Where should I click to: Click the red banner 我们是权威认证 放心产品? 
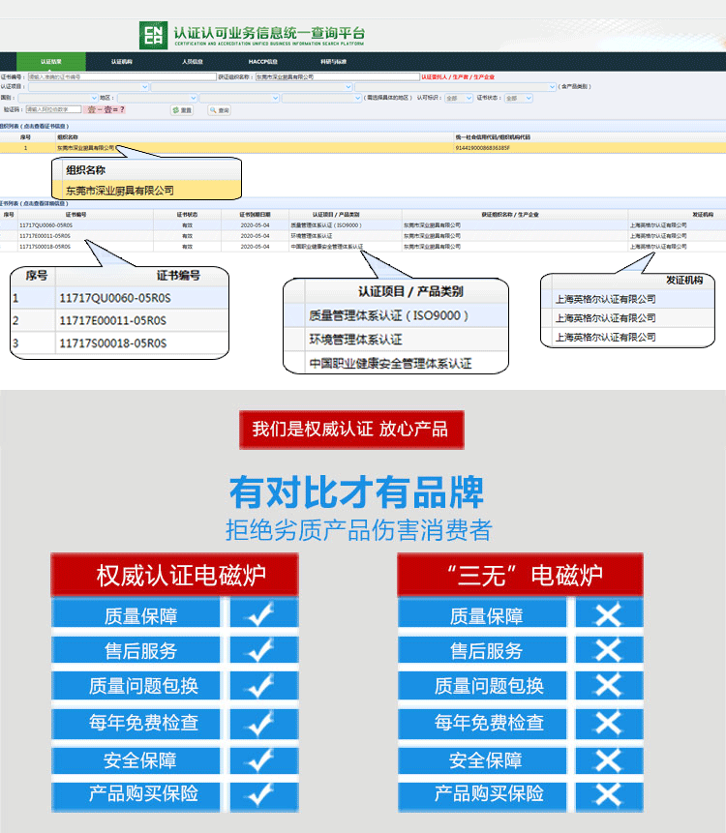click(351, 430)
